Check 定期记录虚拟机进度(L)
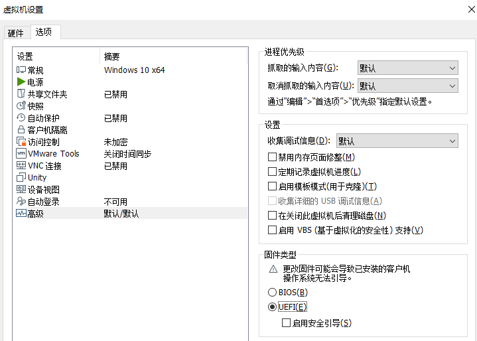The height and width of the screenshot is (341, 477). pyautogui.click(x=272, y=172)
